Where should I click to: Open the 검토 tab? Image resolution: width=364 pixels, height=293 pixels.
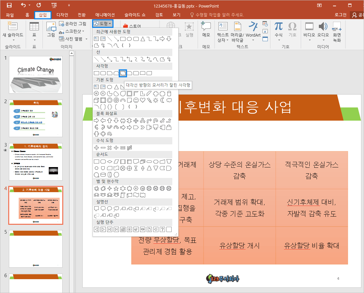tap(159, 15)
